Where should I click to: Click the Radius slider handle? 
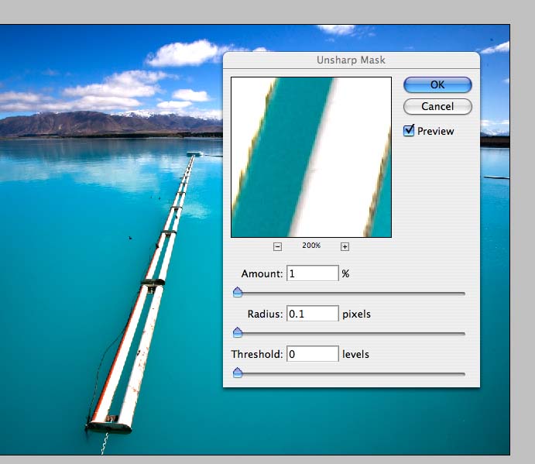(238, 332)
